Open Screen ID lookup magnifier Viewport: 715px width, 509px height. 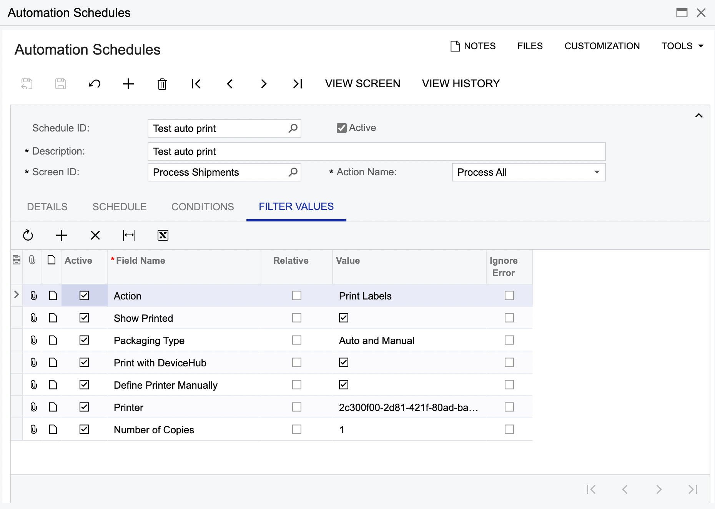pyautogui.click(x=293, y=172)
